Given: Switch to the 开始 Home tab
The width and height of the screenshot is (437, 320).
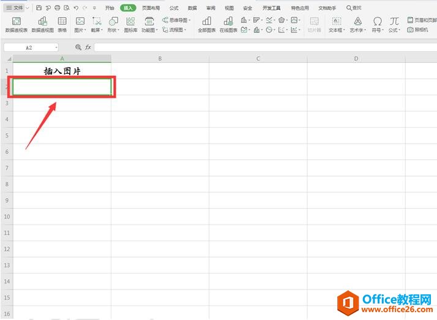Looking at the screenshot, I should [110, 8].
